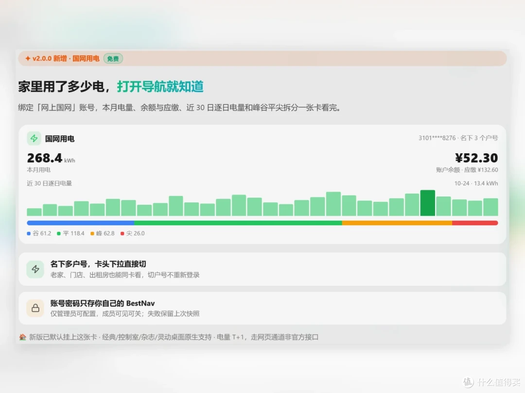This screenshot has width=525, height=393.
Task: Click the orange 峰 segment of usage bar
Action: pos(397,223)
